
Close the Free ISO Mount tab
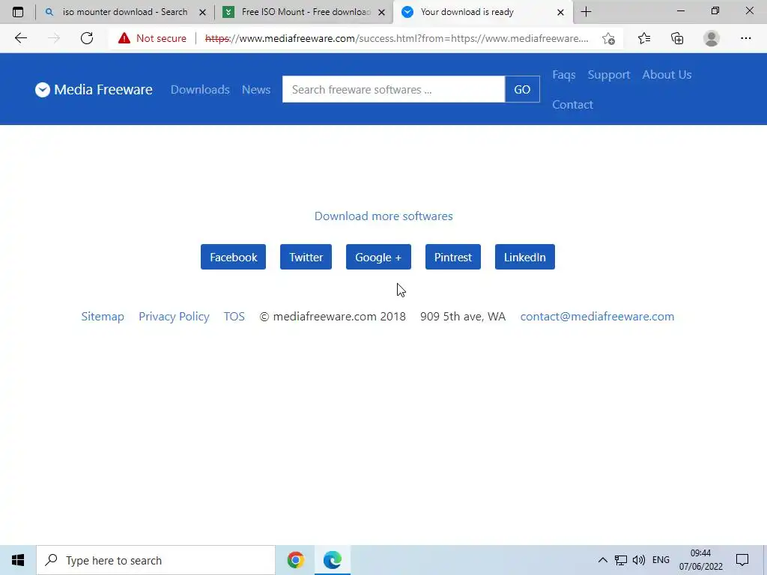(x=381, y=12)
